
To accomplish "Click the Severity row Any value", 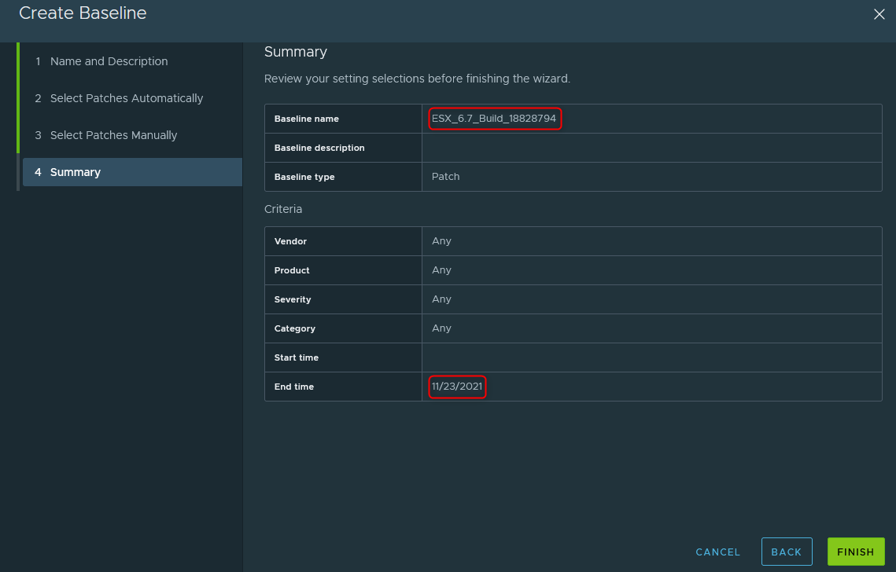I will 441,299.
